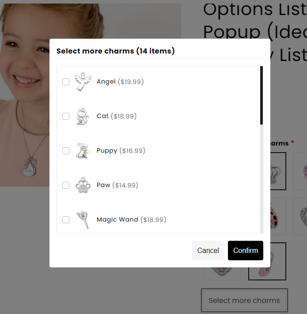Viewport: 307px width, 314px height.
Task: Click the Magic Wand charm image
Action: coord(82,220)
